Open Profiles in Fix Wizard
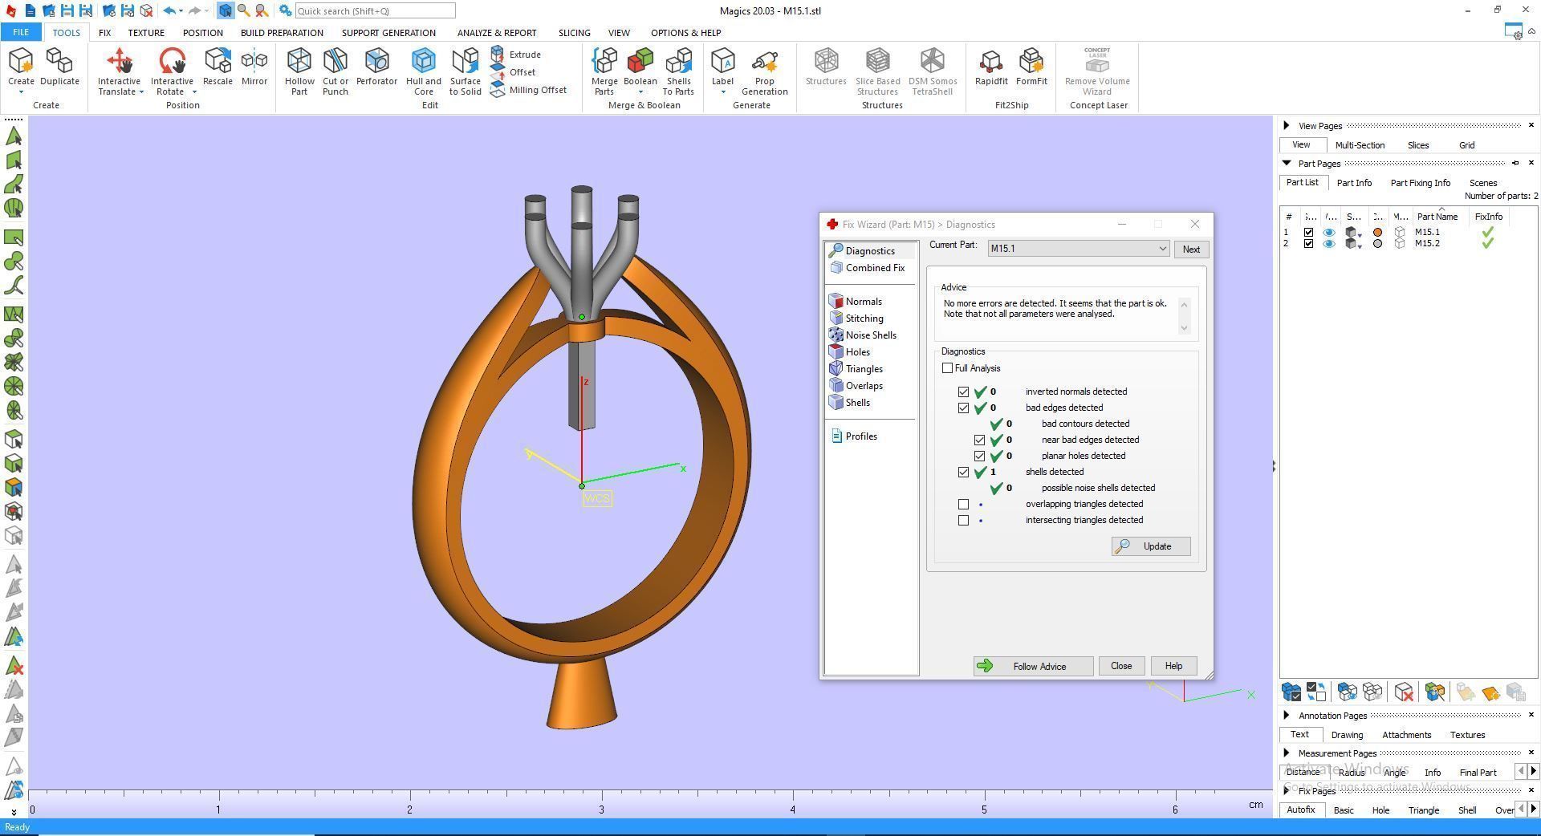The height and width of the screenshot is (836, 1541). [861, 436]
